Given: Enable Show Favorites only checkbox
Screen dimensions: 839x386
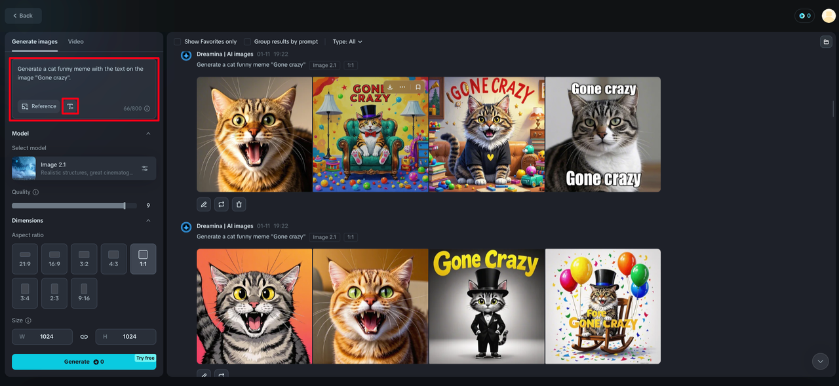Looking at the screenshot, I should 177,41.
